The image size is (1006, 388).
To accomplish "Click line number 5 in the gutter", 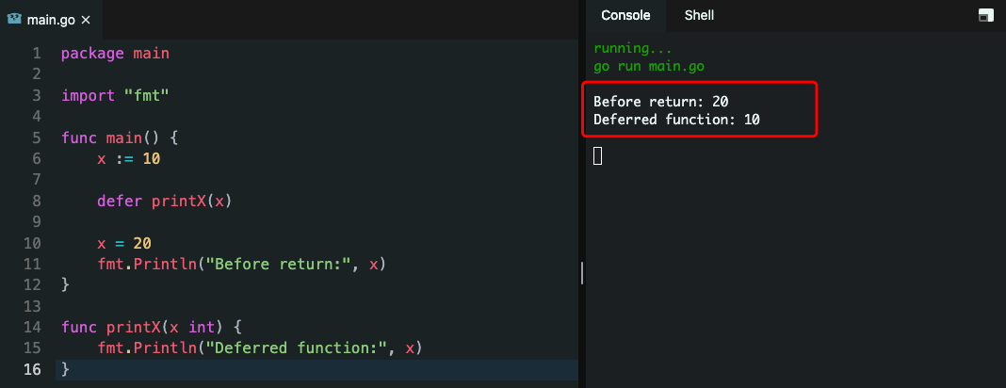I will (37, 137).
